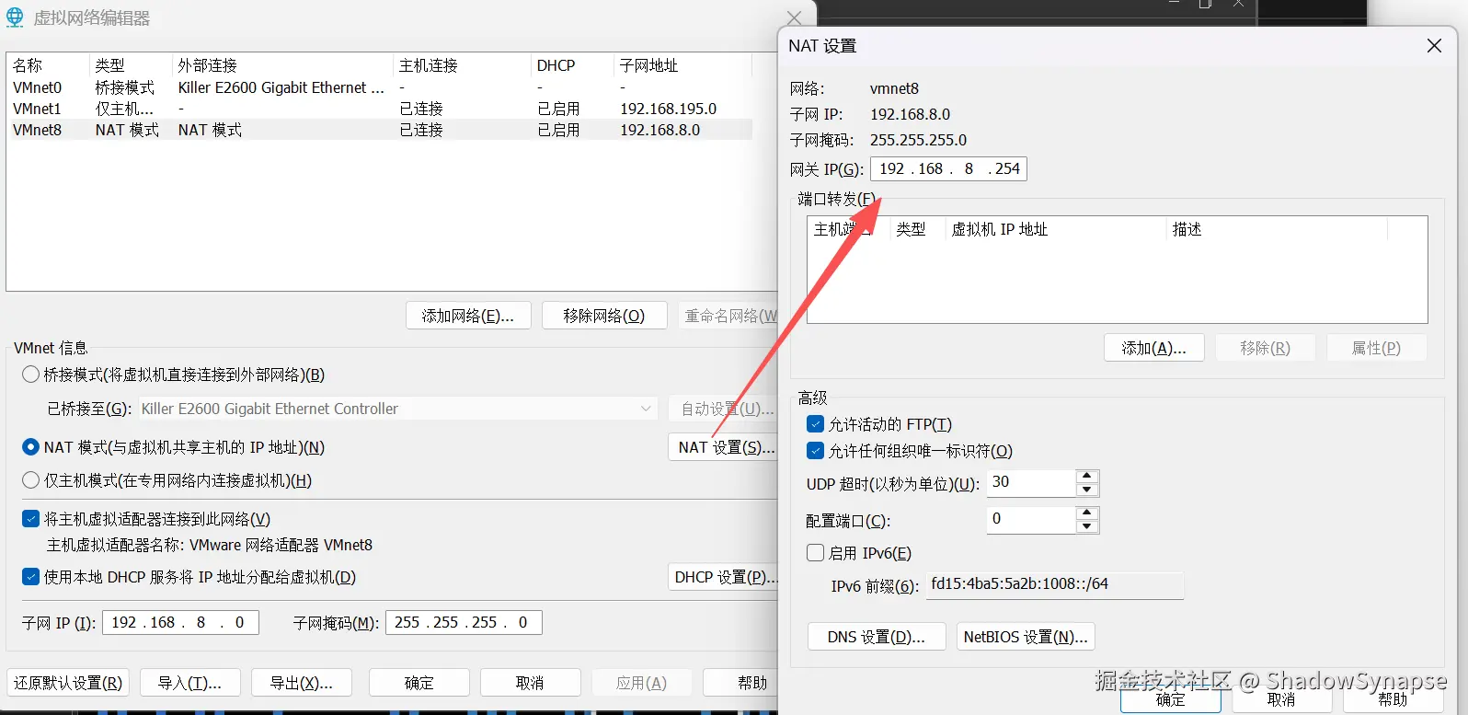Click the 子网 IP input field
The image size is (1468, 715).
pyautogui.click(x=180, y=623)
